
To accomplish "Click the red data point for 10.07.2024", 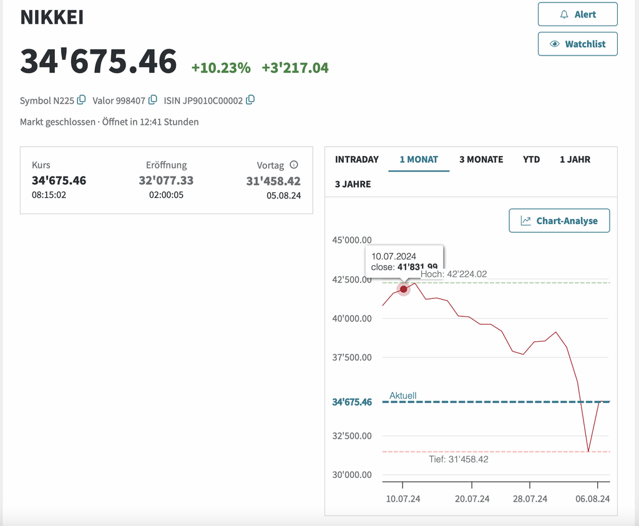I will 404,289.
